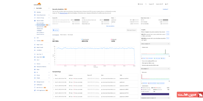
Task: Open the Previous 24 hours time range dropdown
Action: [132, 30]
